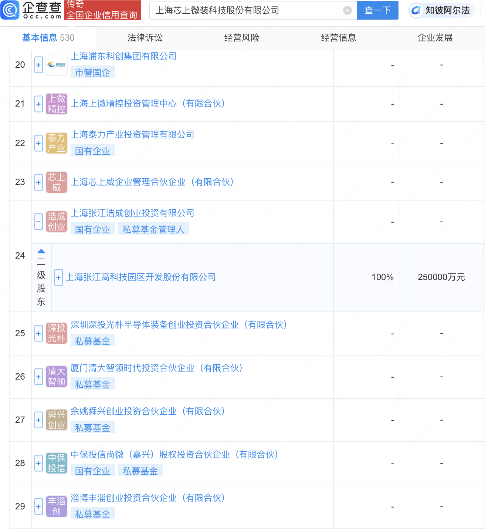Image resolution: width=485 pixels, height=529 pixels.
Task: Click 私募基金 tag under 淄博丰淄
Action: point(93,514)
